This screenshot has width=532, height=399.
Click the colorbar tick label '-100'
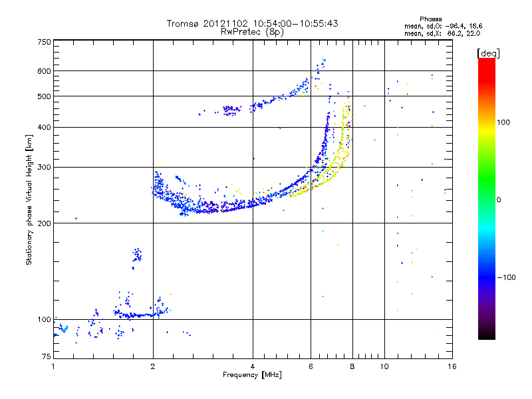click(x=506, y=277)
